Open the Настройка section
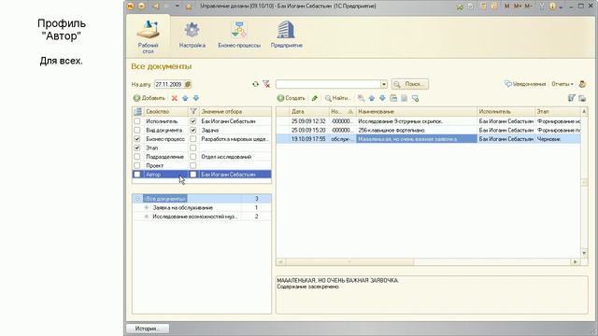This screenshot has height=336, width=598. [x=192, y=35]
